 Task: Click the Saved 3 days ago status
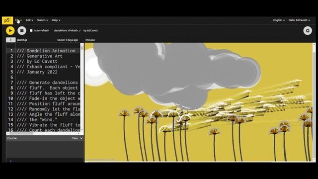[x=68, y=40]
